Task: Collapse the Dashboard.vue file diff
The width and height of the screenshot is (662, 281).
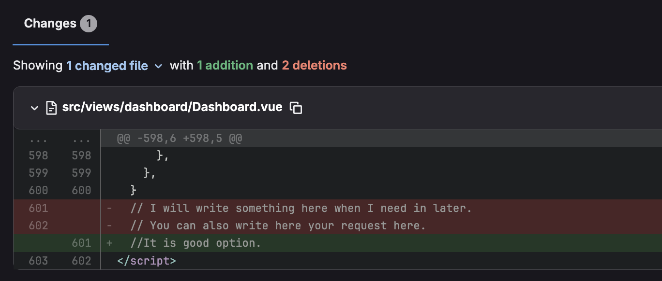Action: pyautogui.click(x=34, y=108)
